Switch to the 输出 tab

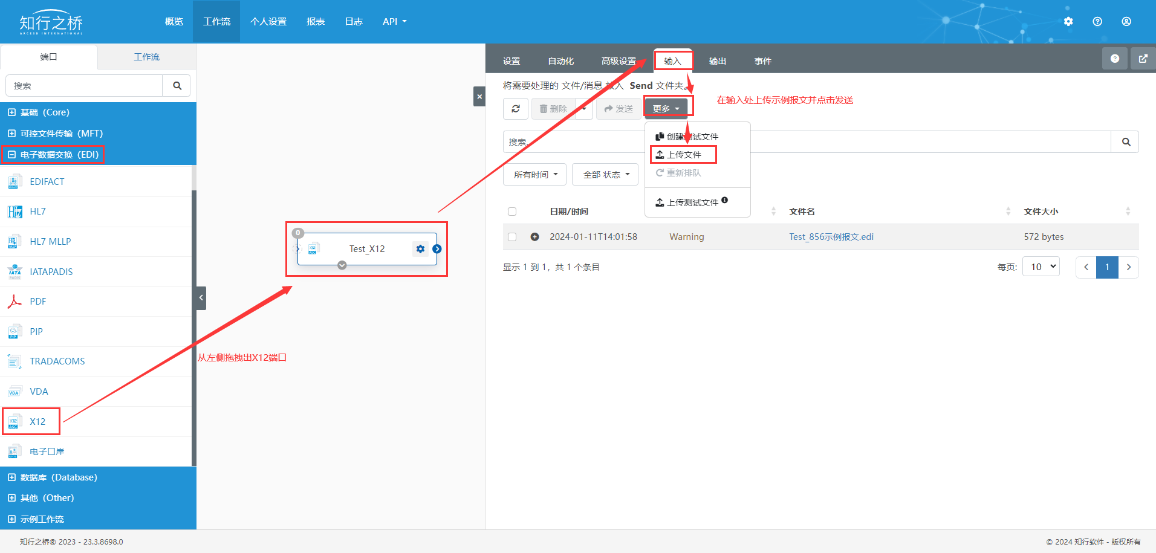click(717, 61)
